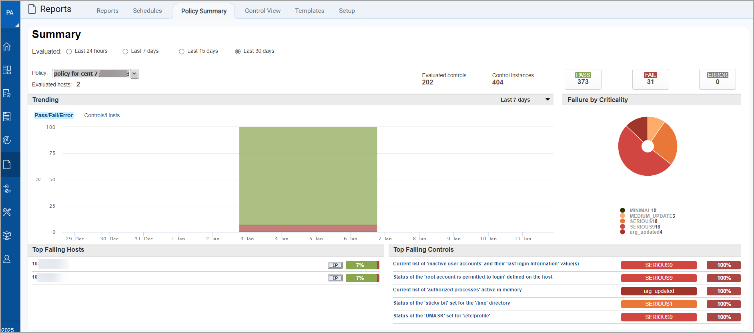The width and height of the screenshot is (754, 333).
Task: Select Last 15 days evaluation period
Action: point(182,51)
